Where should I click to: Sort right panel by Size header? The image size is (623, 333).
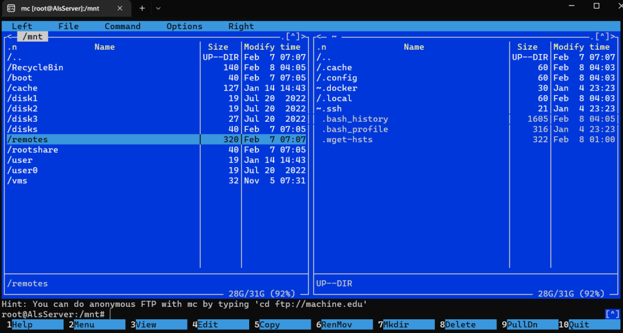528,47
